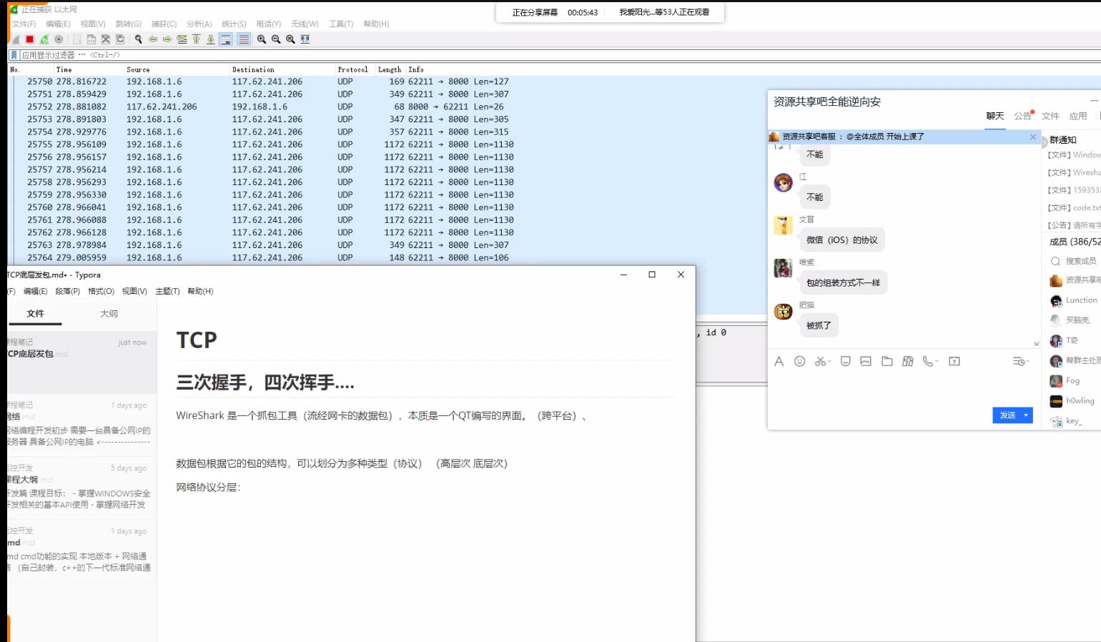
Task: Click the resize columns to fit icon
Action: 305,39
